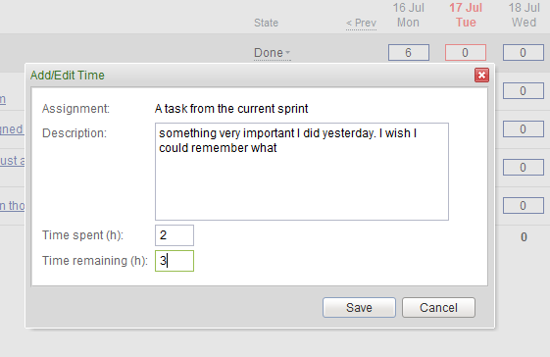This screenshot has width=550, height=357.
Task: Click the 16 Jul Mon column header
Action: click(408, 15)
